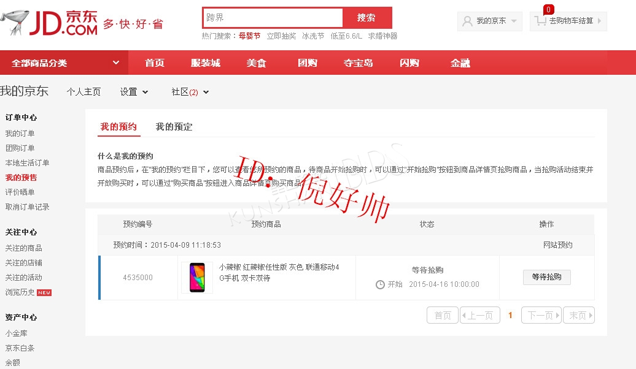Open the 服装城 navigation item
This screenshot has width=636, height=369.
tap(206, 63)
